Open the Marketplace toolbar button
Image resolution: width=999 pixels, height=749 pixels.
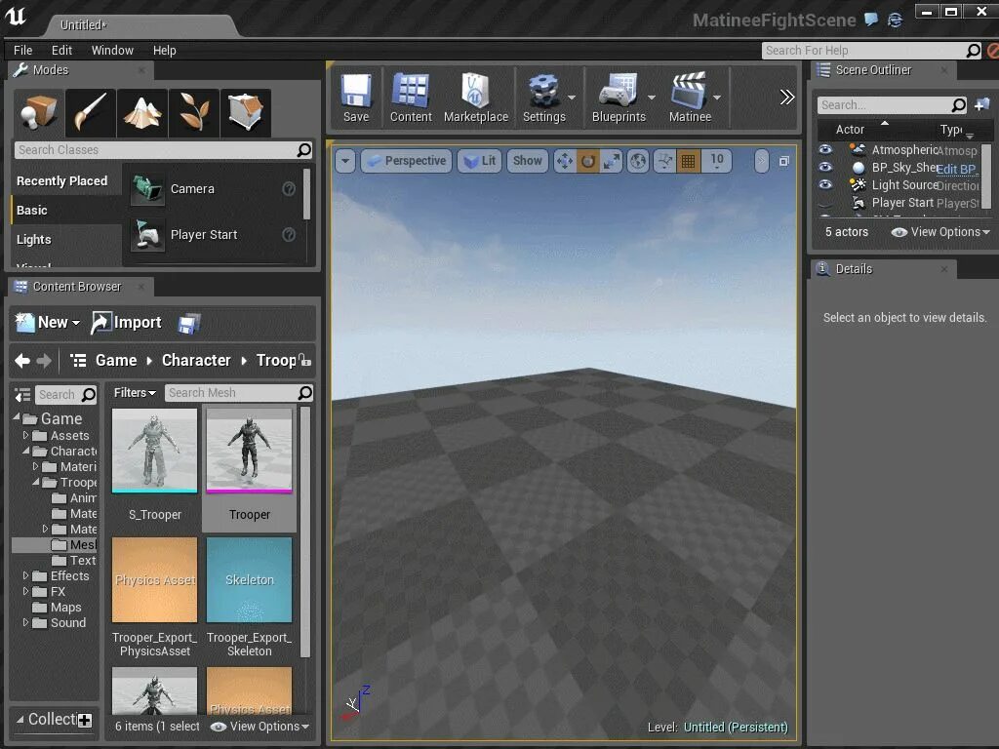point(476,98)
